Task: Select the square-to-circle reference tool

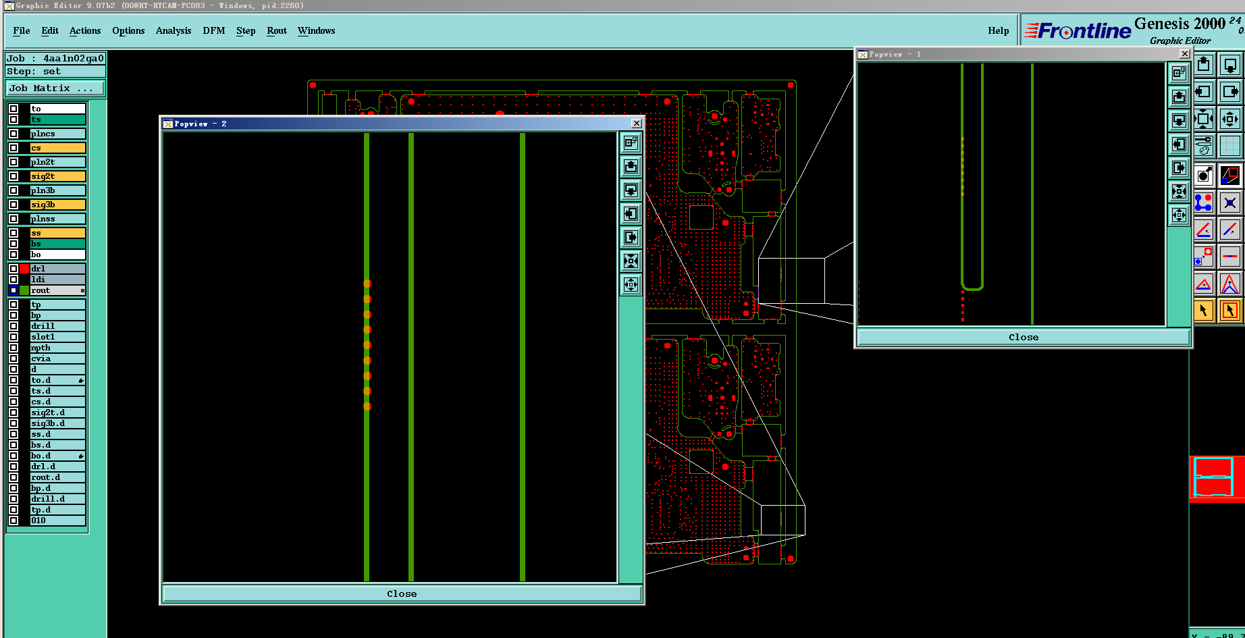Action: click(x=1204, y=257)
